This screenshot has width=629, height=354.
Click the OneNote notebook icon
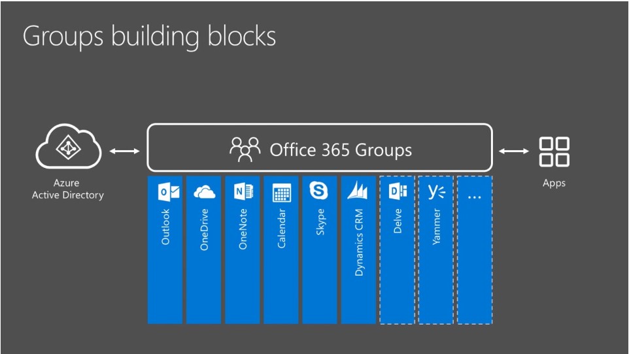[243, 191]
